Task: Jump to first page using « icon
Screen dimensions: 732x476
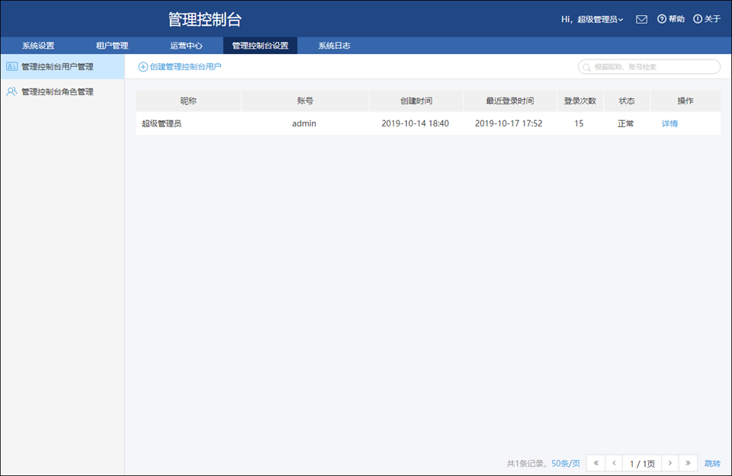Action: click(596, 462)
